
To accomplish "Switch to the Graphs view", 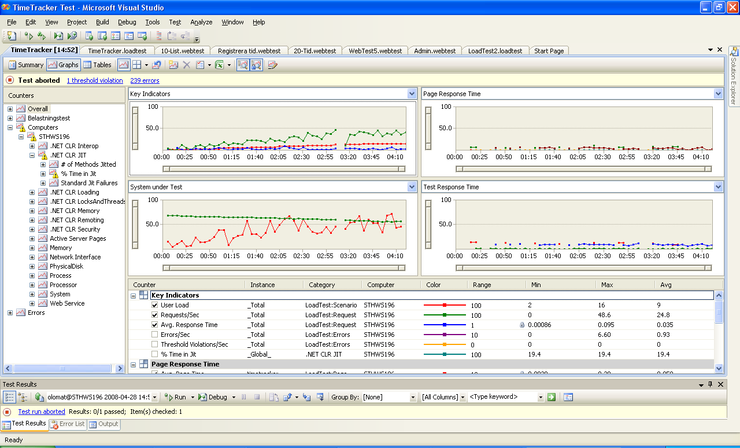I will coord(64,65).
